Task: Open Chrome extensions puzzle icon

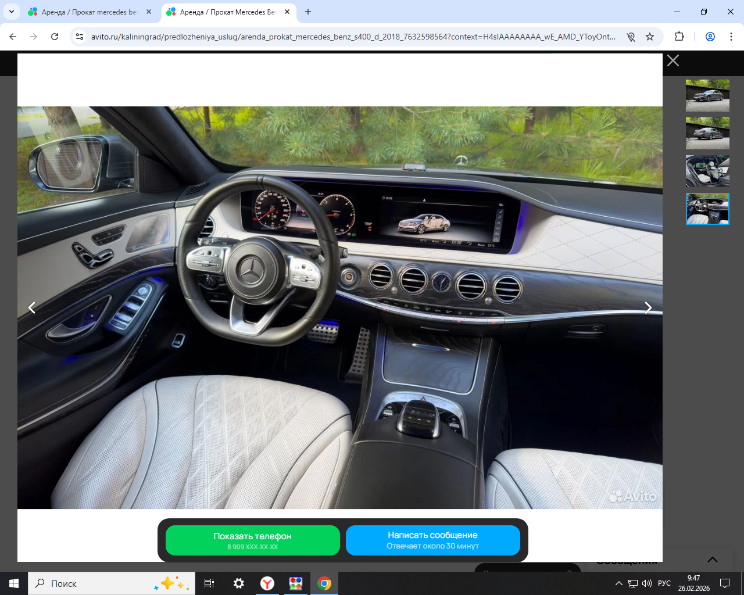Action: point(679,37)
